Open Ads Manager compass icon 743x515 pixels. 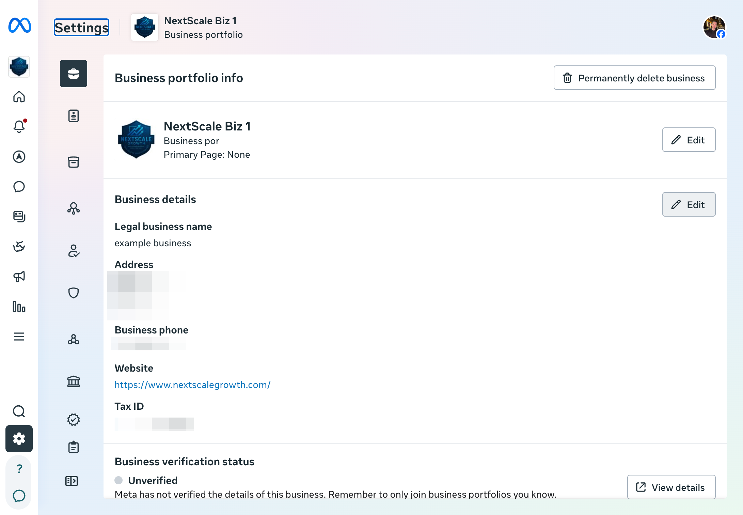[19, 157]
